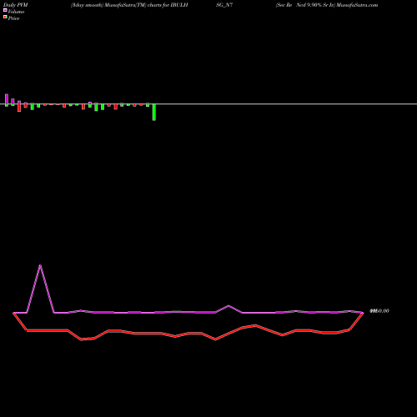
Task: Click the 'Daily PVM' title text
Action: click(x=16, y=5)
